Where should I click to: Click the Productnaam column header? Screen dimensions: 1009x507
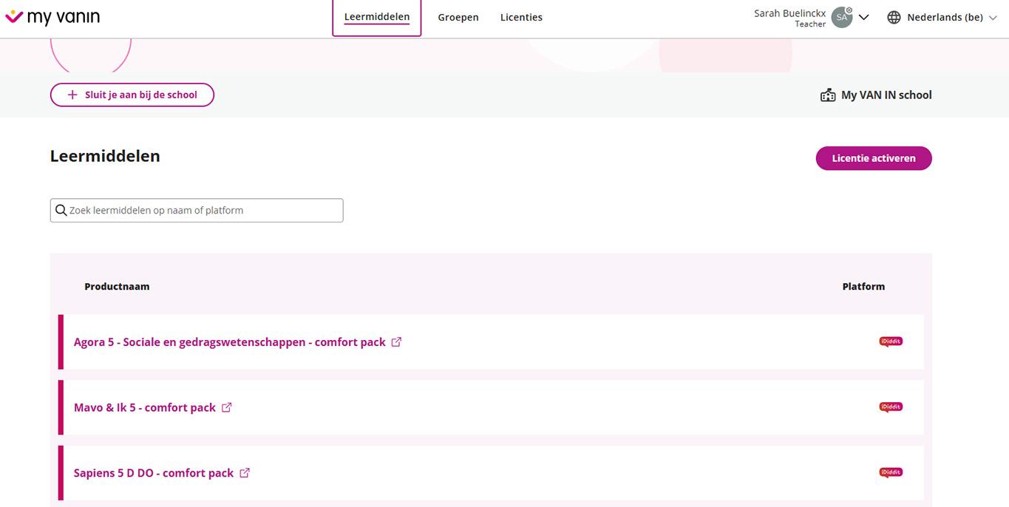click(117, 287)
